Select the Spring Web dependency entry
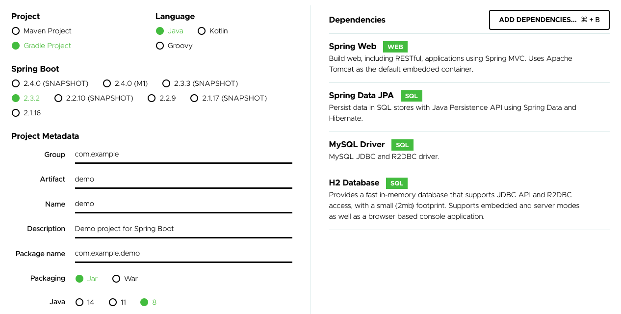Viewport: 621px width, 314px height. [353, 46]
